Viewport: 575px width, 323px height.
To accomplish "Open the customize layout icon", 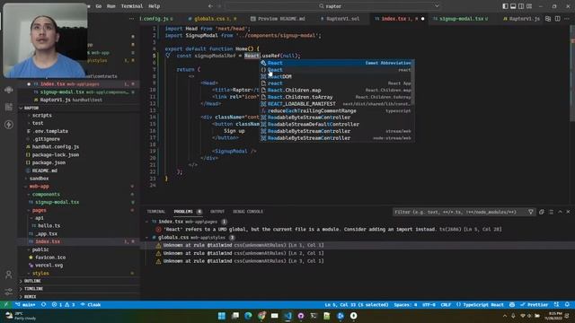I will click(x=529, y=6).
